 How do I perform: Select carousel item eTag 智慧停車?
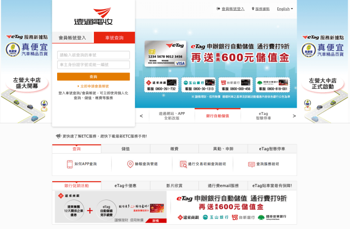(263, 115)
